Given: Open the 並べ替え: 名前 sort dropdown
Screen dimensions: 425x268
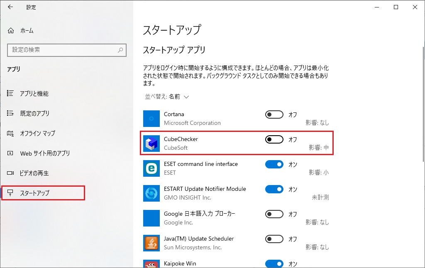Looking at the screenshot, I should 167,97.
